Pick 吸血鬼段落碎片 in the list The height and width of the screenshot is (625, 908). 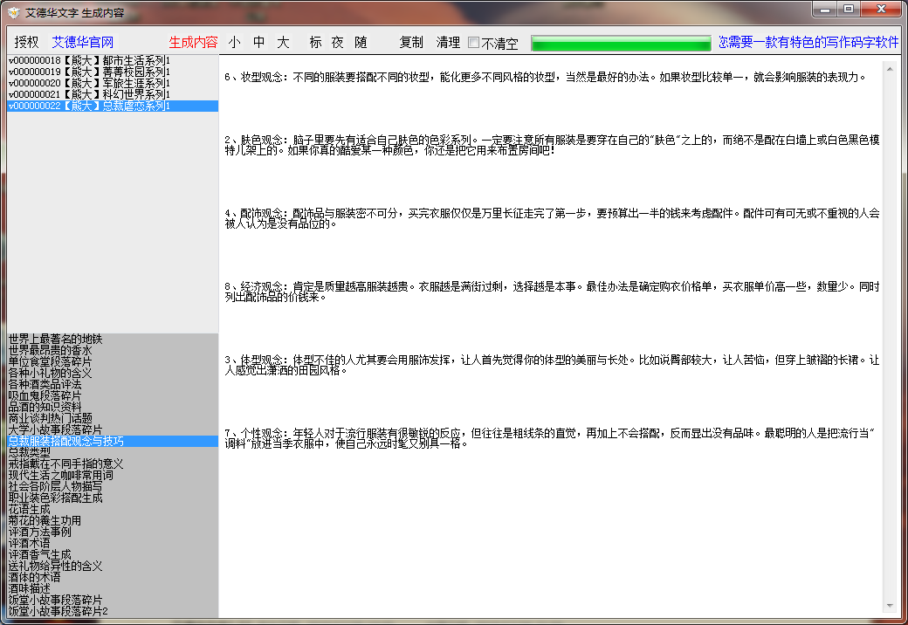[113, 395]
